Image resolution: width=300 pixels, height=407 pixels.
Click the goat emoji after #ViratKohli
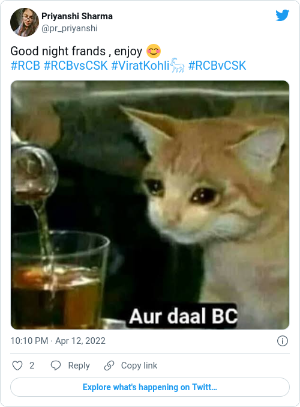point(178,65)
